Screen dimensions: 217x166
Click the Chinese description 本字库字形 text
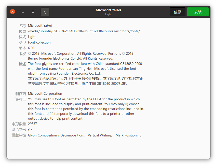click(x=86, y=81)
